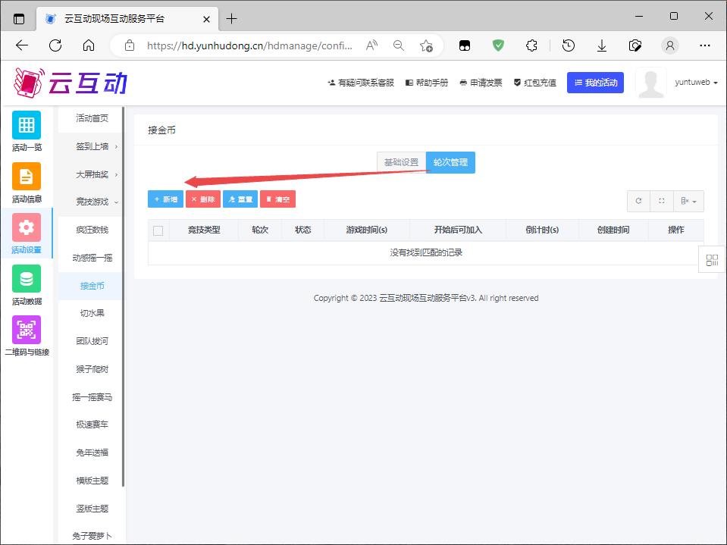
Task: Open the column visibility dropdown
Action: point(688,201)
